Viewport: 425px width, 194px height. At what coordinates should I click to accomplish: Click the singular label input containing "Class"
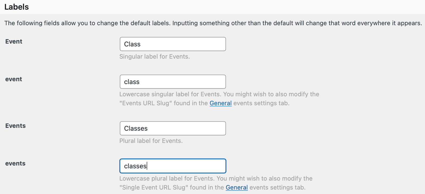tap(173, 44)
